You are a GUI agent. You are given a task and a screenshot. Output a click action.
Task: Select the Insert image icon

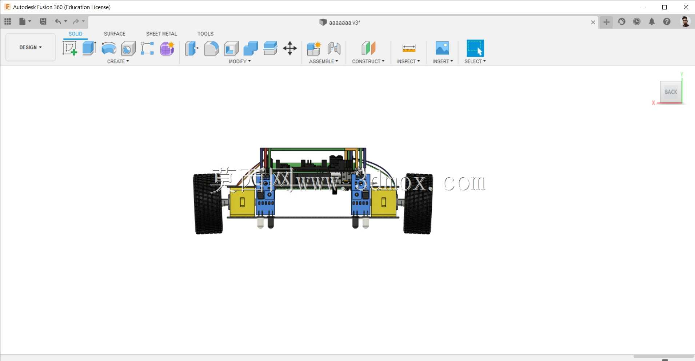pyautogui.click(x=442, y=48)
